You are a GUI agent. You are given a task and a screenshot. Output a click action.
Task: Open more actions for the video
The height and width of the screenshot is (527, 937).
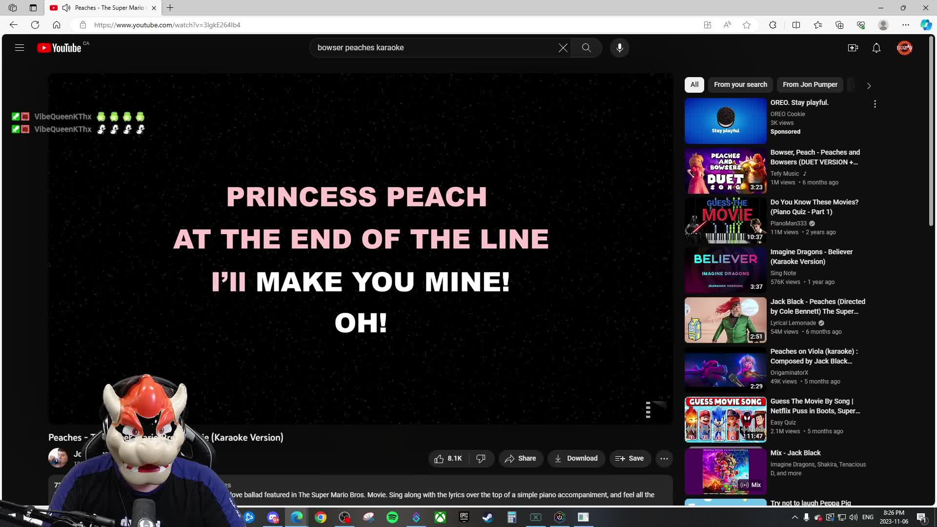(664, 459)
